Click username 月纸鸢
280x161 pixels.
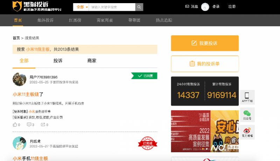pos(35,141)
